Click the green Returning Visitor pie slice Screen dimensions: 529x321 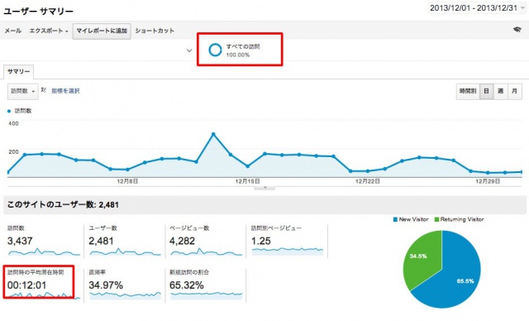tap(423, 258)
